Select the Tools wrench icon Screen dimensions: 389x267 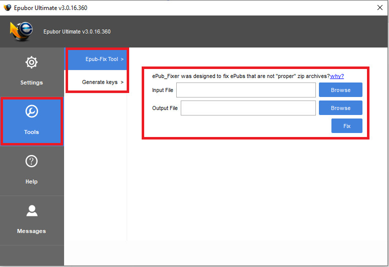tap(32, 111)
